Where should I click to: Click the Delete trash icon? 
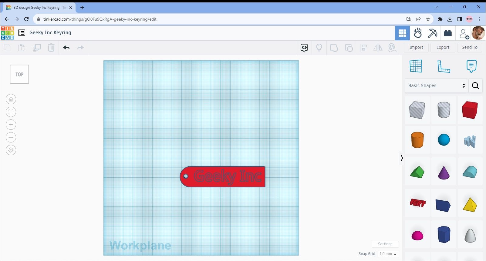coord(51,48)
